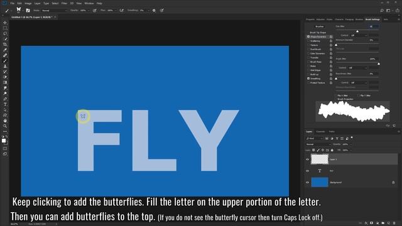The image size is (402, 226).
Task: Filter layers by smart objects icon
Action: pyautogui.click(x=347, y=138)
